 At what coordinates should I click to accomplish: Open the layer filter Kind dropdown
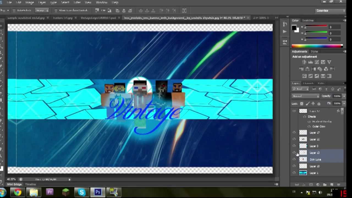(301, 89)
